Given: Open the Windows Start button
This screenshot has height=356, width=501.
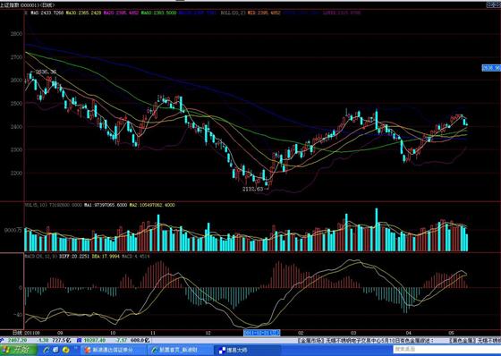Looking at the screenshot, I should (x=18, y=350).
